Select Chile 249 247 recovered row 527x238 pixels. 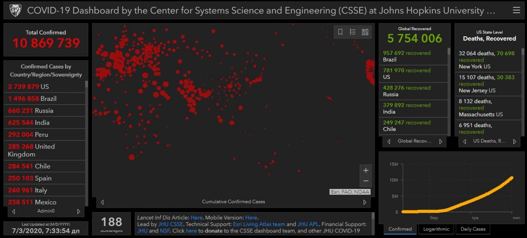click(x=413, y=126)
